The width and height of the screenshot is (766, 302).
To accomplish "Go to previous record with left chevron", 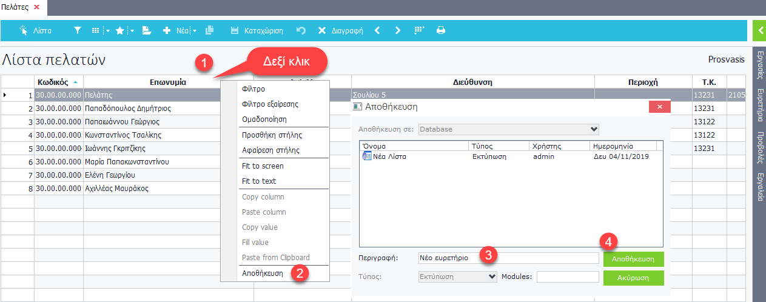I will (x=377, y=30).
